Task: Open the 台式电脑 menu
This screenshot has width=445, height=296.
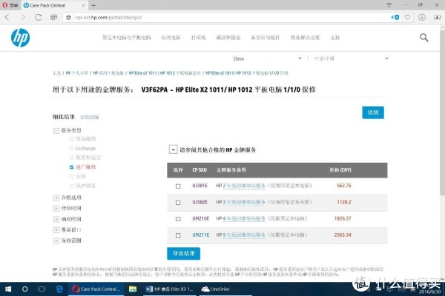Action: [171, 38]
